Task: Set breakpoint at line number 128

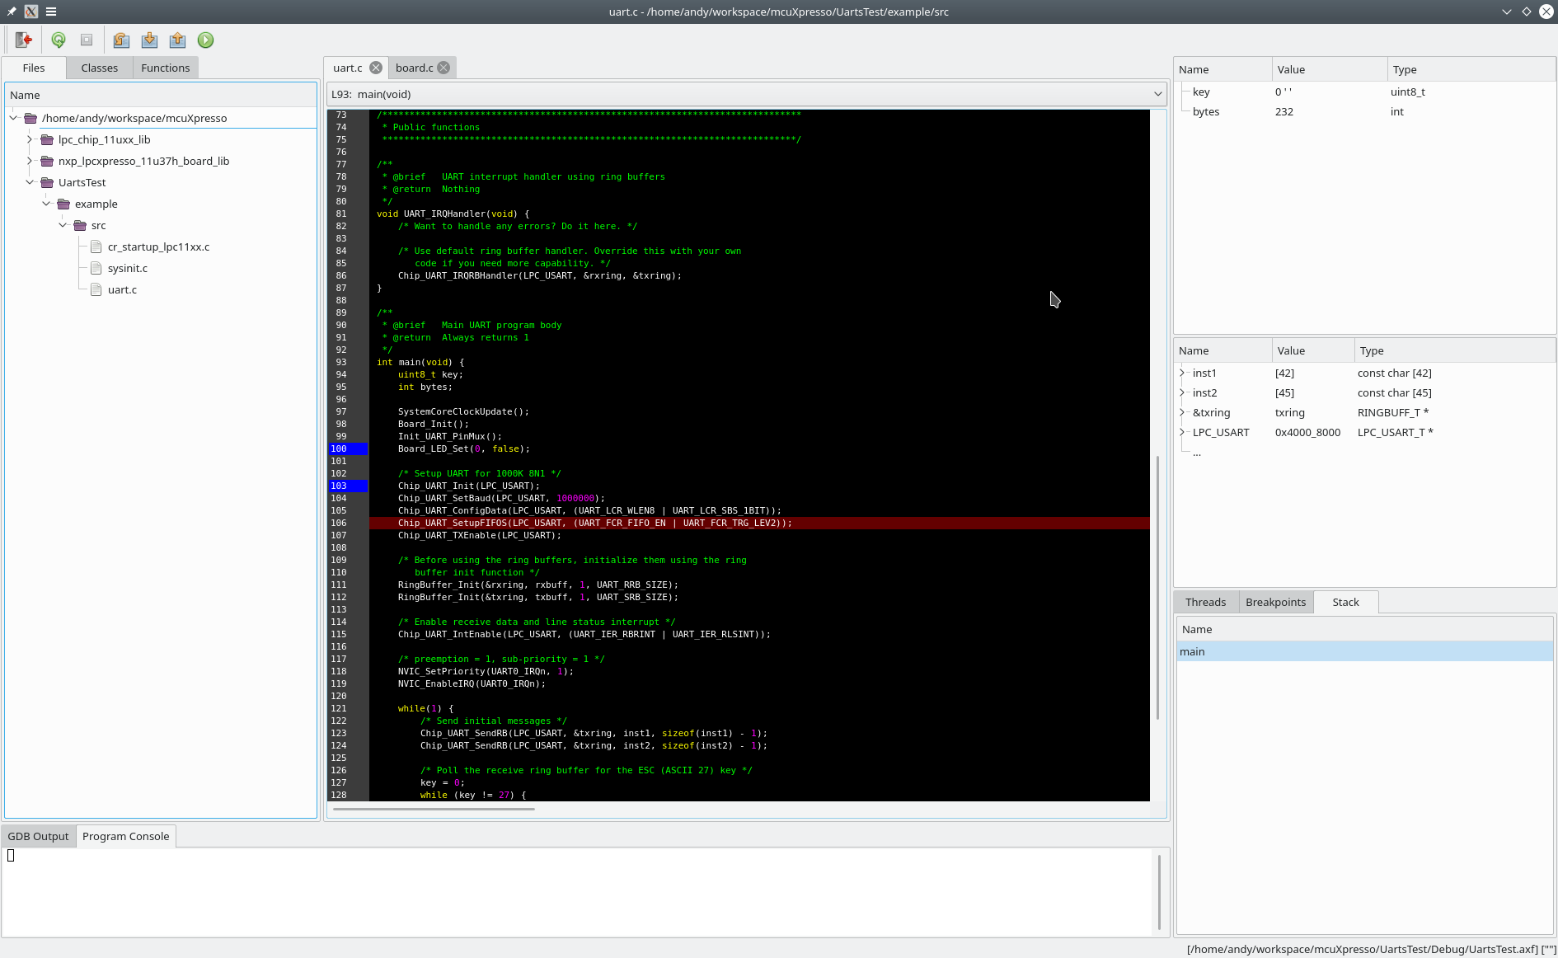Action: tap(339, 795)
